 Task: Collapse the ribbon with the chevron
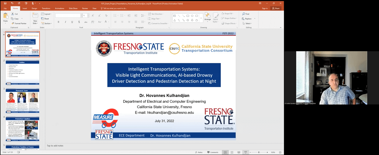(281, 27)
